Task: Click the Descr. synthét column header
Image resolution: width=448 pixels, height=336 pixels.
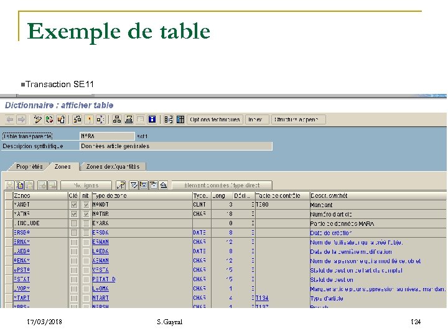Action: point(378,196)
